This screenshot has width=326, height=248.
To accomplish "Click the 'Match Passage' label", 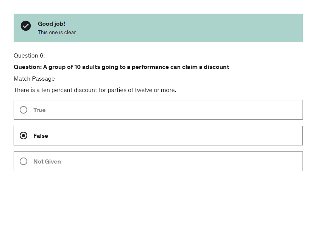I will (x=34, y=79).
